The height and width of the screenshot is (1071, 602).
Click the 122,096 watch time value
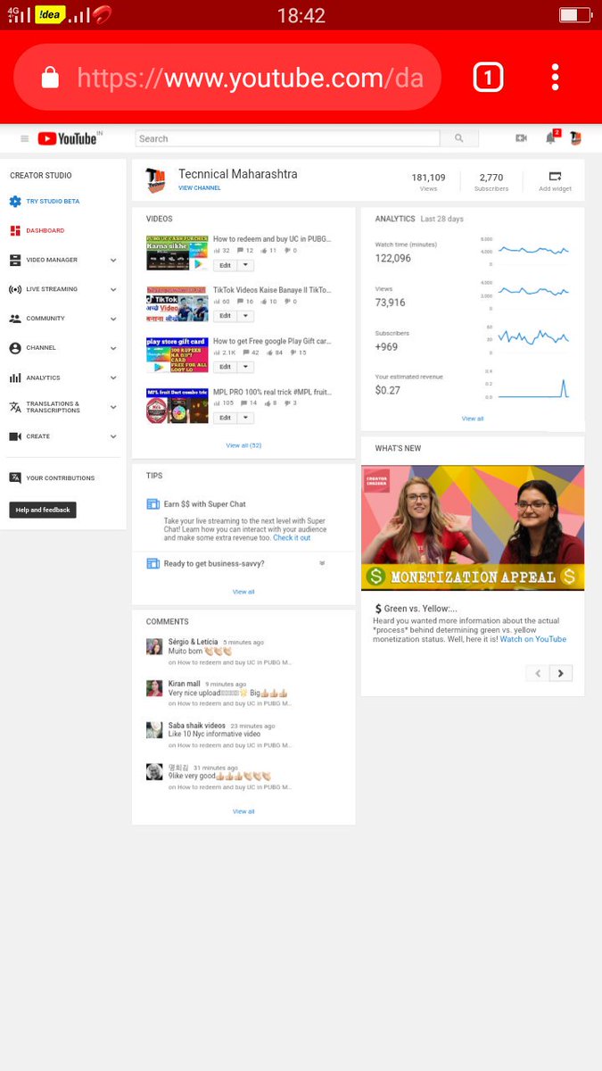(393, 258)
